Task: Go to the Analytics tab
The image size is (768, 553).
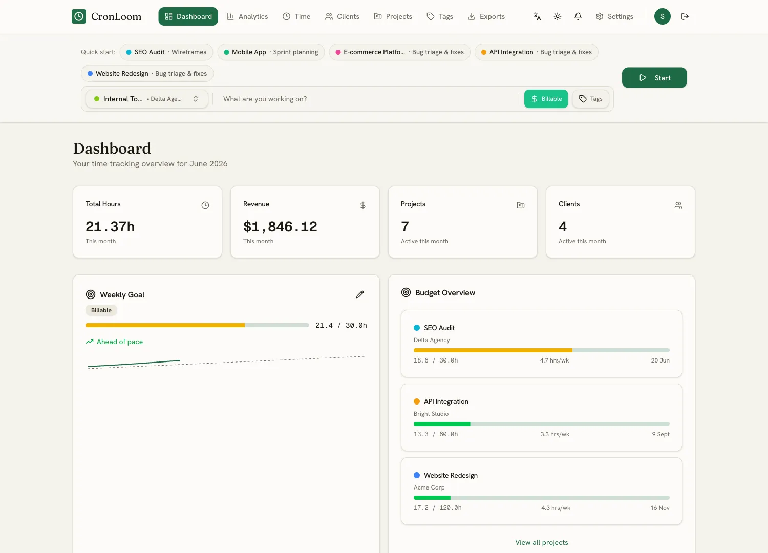Action: 247,16
